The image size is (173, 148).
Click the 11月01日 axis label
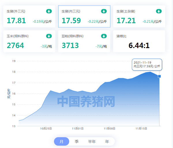coord(78,129)
